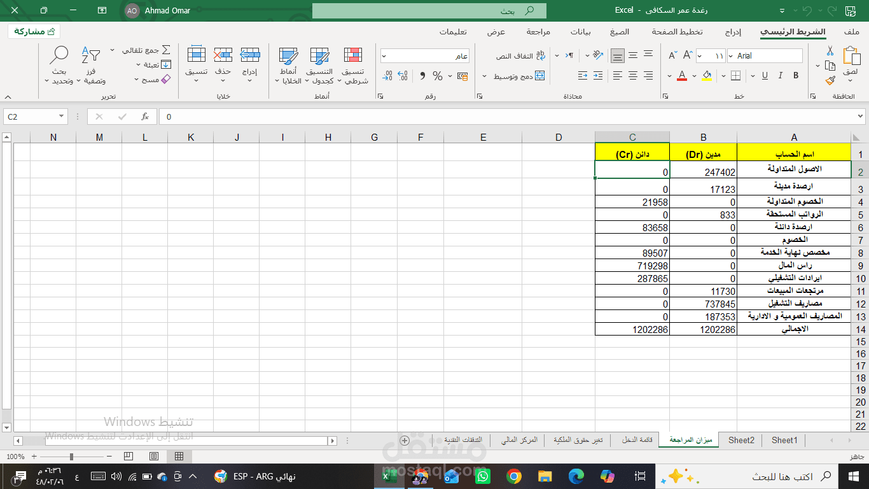Switch to the Formulas (الصيغ) tab
Viewport: 869px width, 489px height.
619,32
